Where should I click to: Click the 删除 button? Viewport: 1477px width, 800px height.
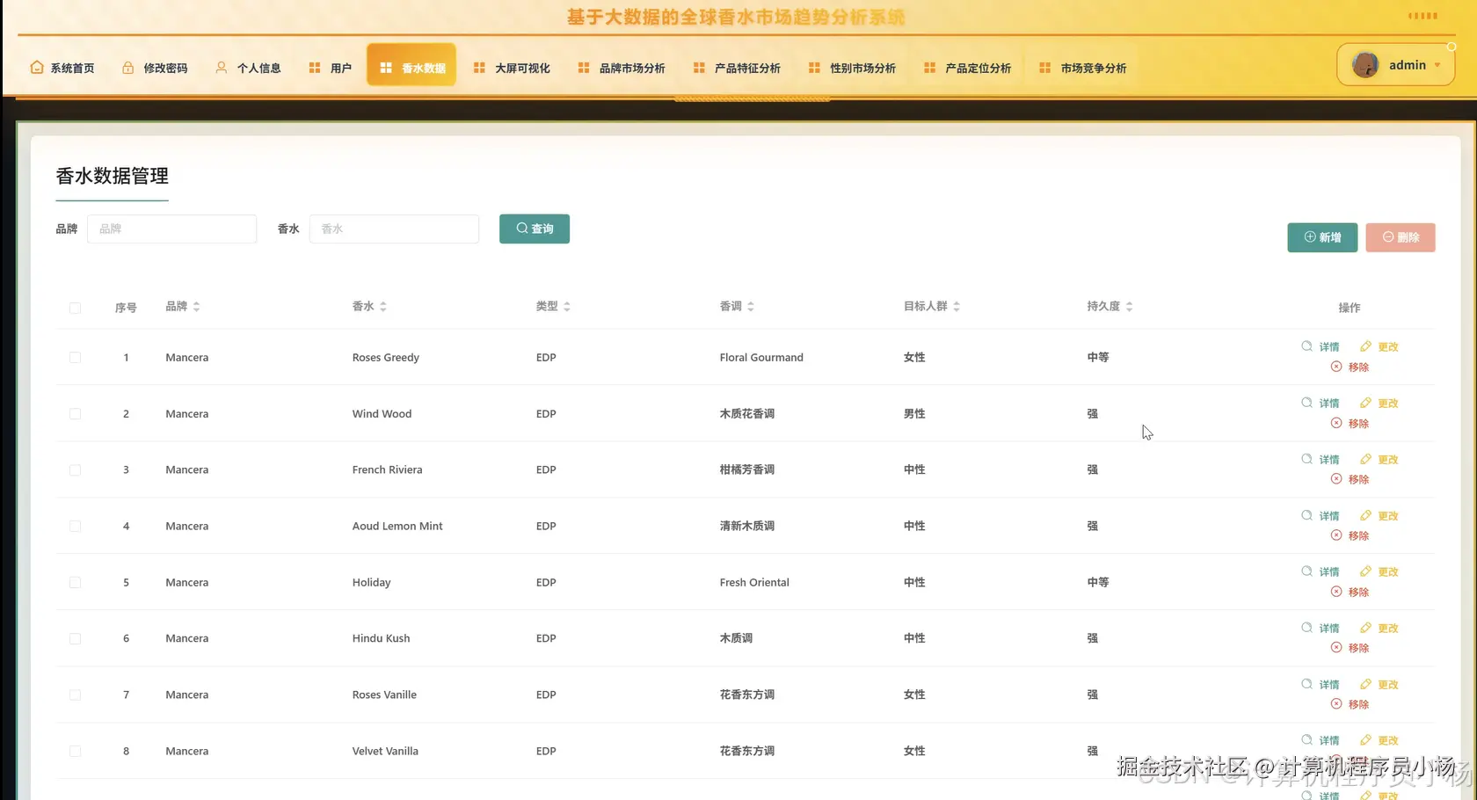tap(1400, 237)
